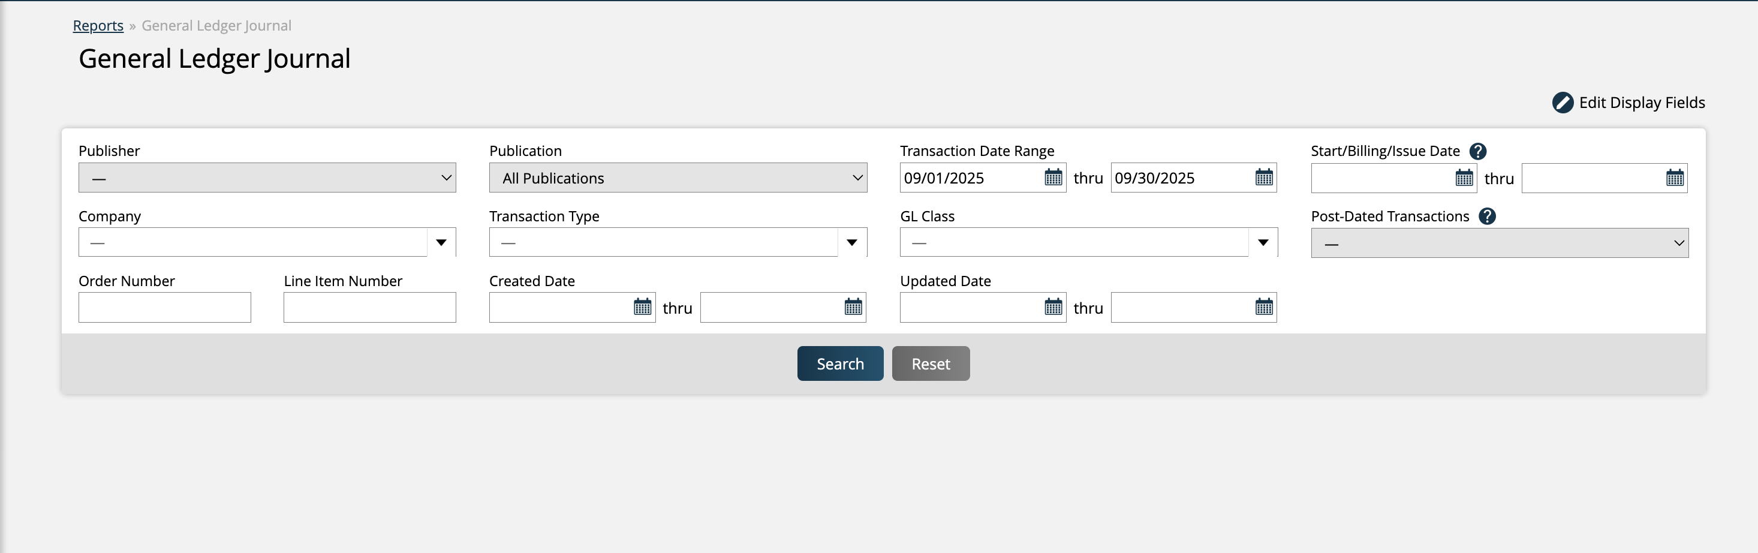Expand the GL Class dropdown arrow
This screenshot has width=1758, height=553.
pos(1263,242)
